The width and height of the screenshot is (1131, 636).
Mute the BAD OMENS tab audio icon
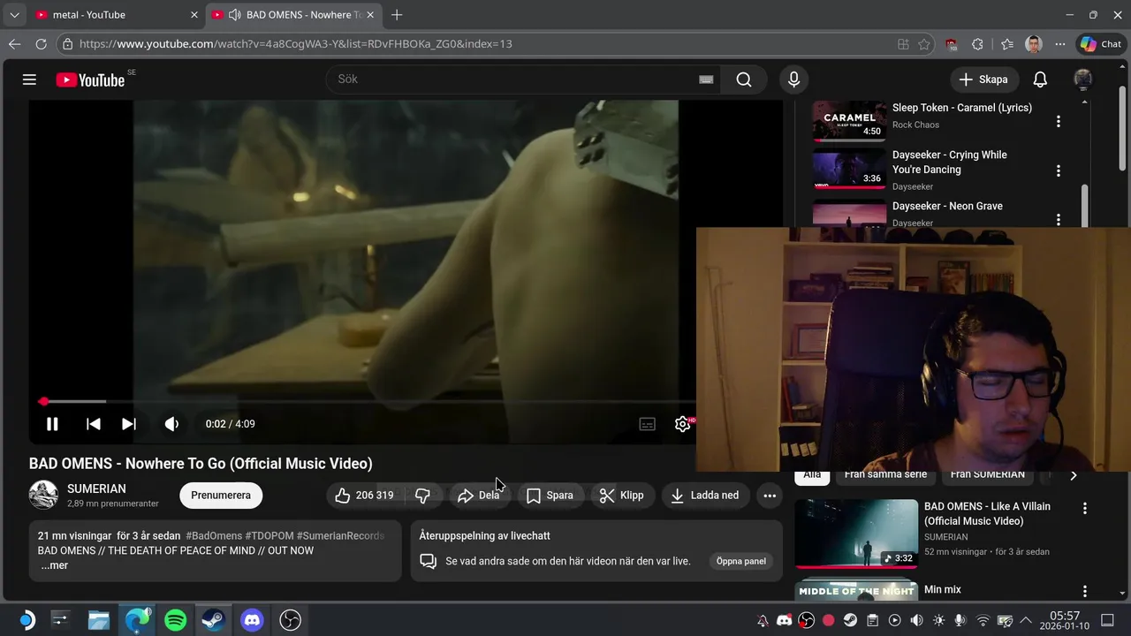coord(234,15)
